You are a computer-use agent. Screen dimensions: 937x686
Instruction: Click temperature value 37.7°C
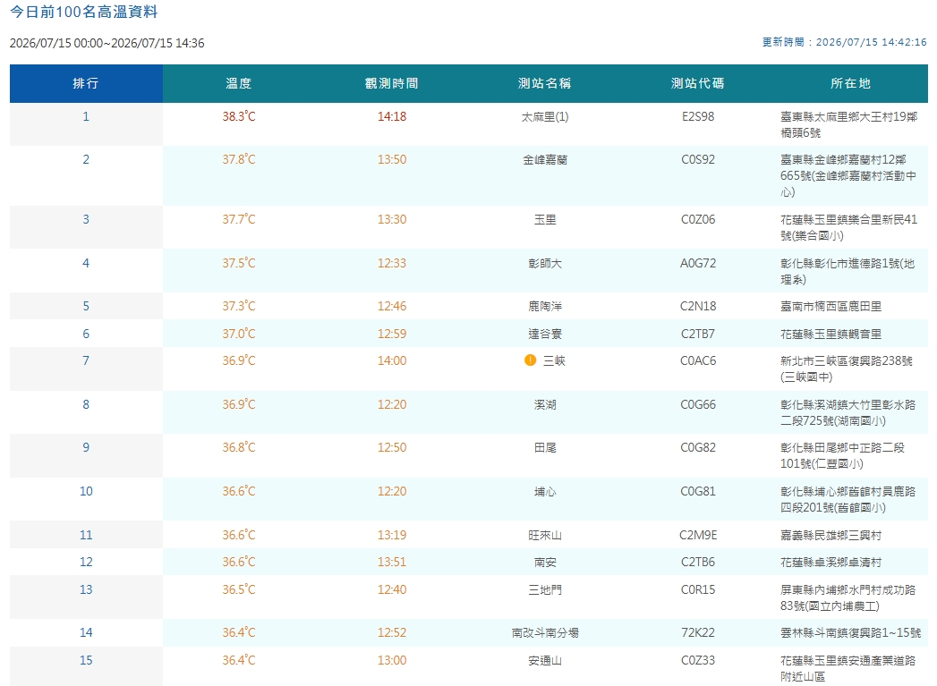[x=239, y=219]
